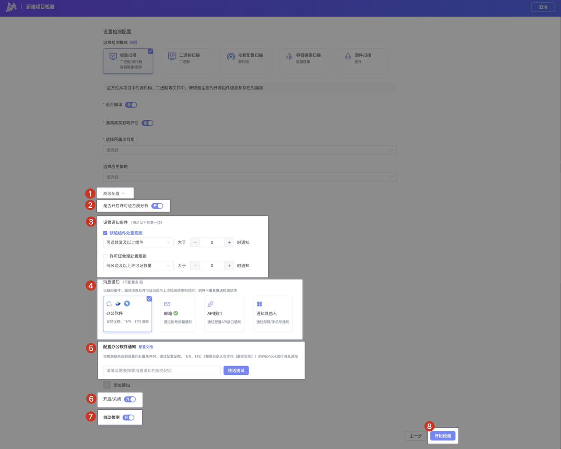The width and height of the screenshot is (561, 449).
Task: Choose the 二进制扫描 scan mode icon
Action: click(172, 56)
